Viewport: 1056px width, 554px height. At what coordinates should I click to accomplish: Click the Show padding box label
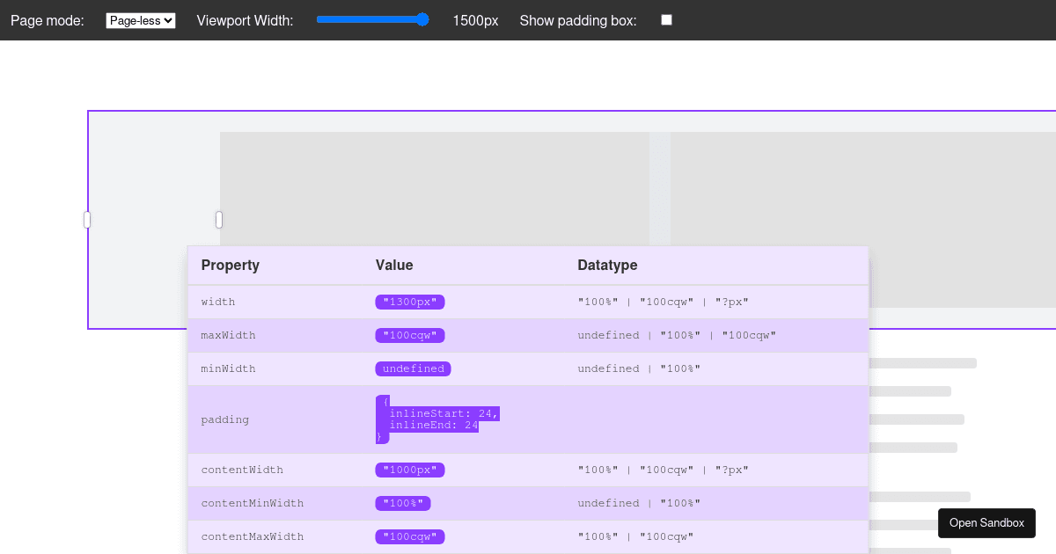578,20
